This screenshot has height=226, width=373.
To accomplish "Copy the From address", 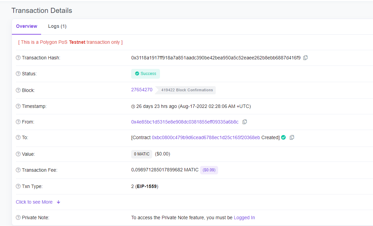I will click(245, 122).
